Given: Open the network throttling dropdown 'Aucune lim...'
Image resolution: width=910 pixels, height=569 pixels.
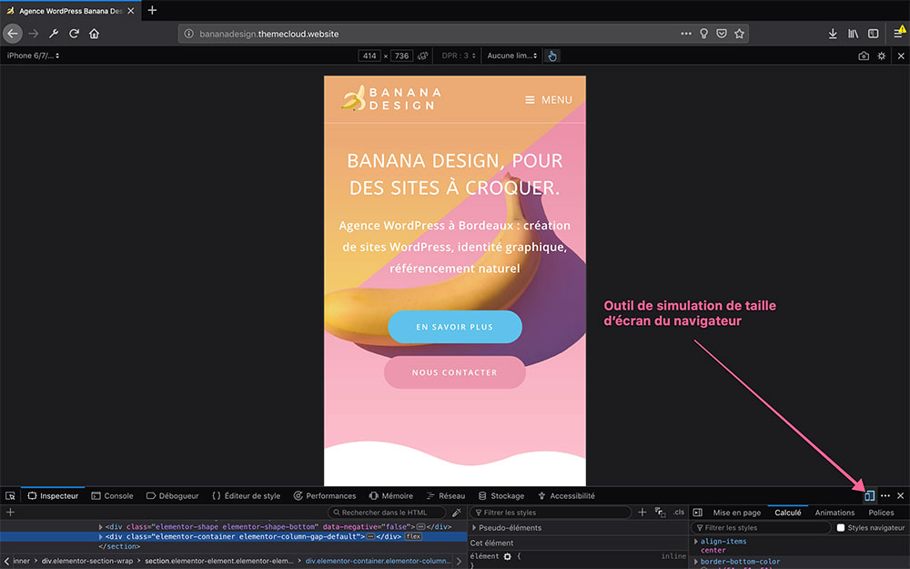Looking at the screenshot, I should tap(512, 56).
